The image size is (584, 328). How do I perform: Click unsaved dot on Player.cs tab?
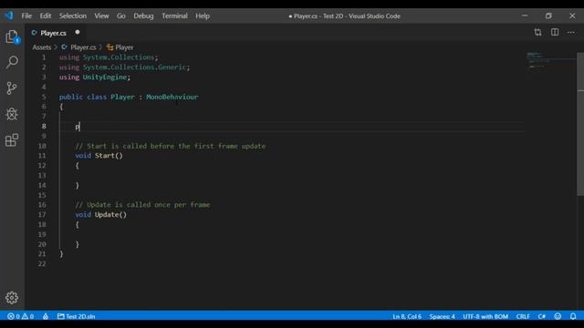coord(78,33)
